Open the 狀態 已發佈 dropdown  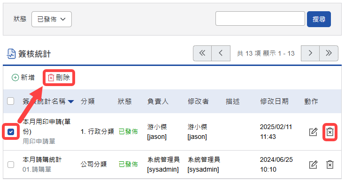[52, 19]
